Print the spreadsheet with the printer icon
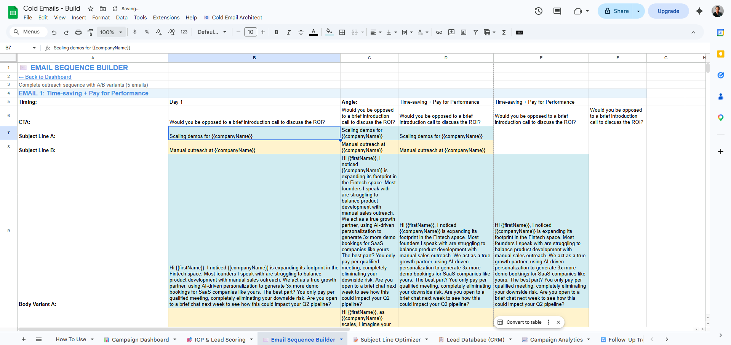 pyautogui.click(x=78, y=32)
